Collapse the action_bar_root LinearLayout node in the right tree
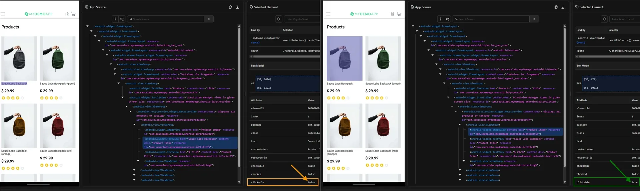 tap(425, 41)
